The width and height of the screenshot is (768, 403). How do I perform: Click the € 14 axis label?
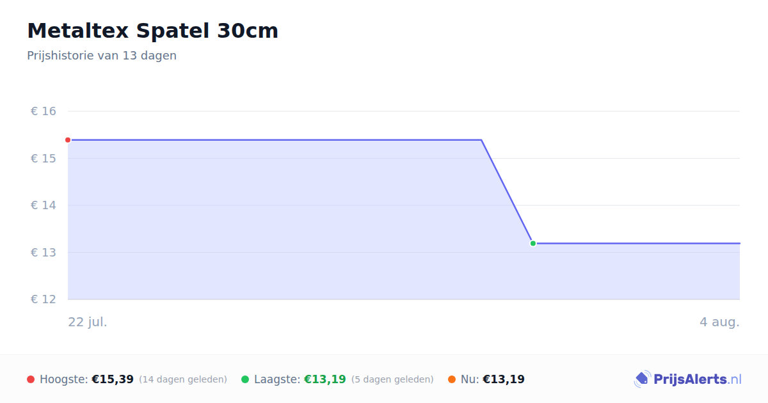44,205
